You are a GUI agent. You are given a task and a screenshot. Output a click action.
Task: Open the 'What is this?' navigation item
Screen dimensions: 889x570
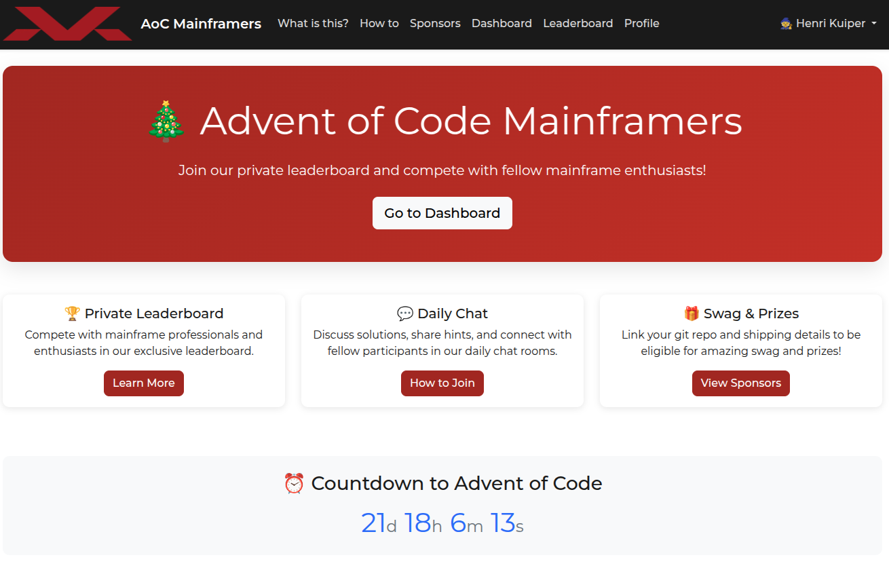point(313,23)
